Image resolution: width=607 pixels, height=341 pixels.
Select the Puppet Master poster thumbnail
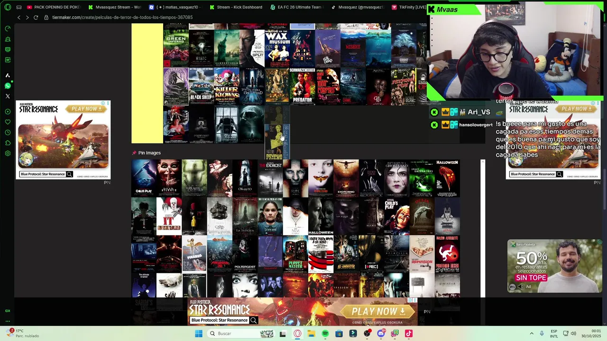295,254
